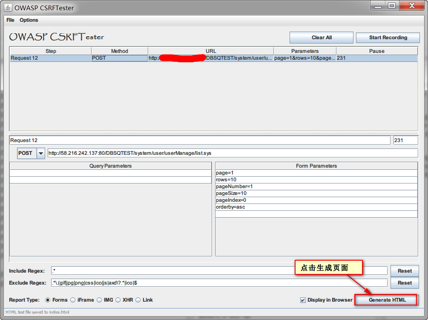The image size is (428, 320).
Task: Click the Java app icon in title bar
Action: 8,7
